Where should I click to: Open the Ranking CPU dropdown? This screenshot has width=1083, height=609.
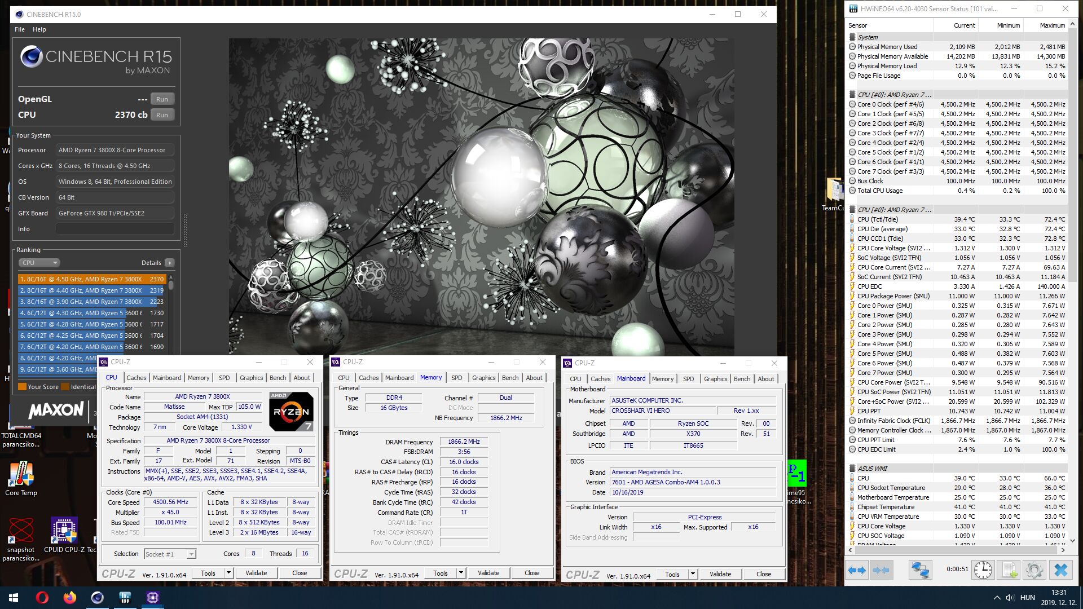click(39, 263)
